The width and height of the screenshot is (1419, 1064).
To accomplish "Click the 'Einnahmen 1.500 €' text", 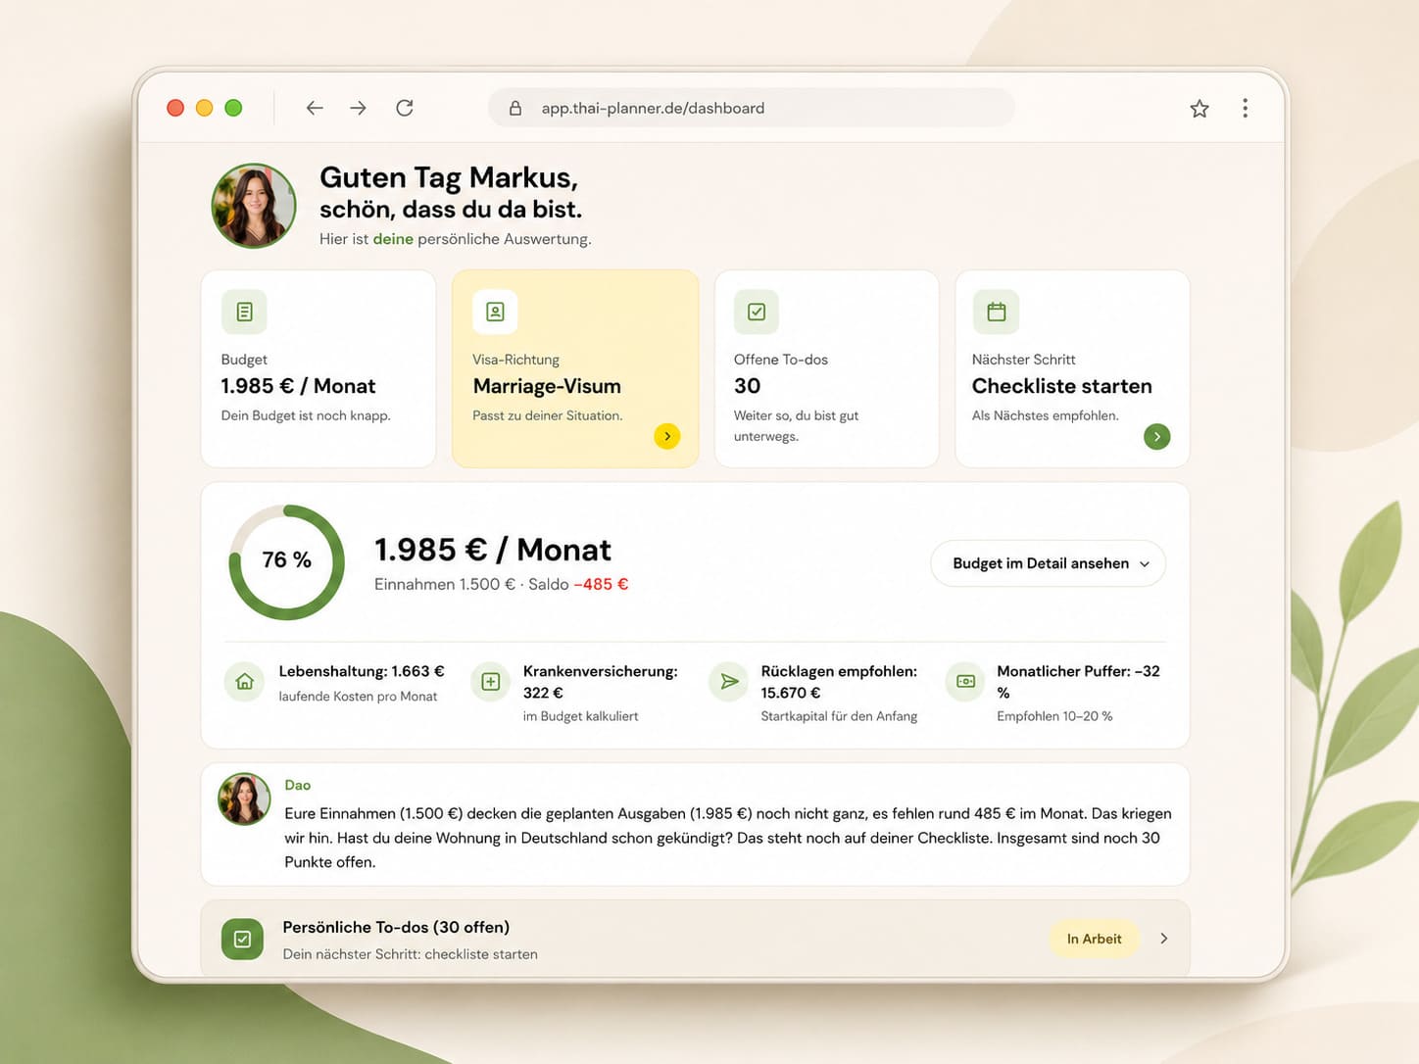I will coord(444,584).
